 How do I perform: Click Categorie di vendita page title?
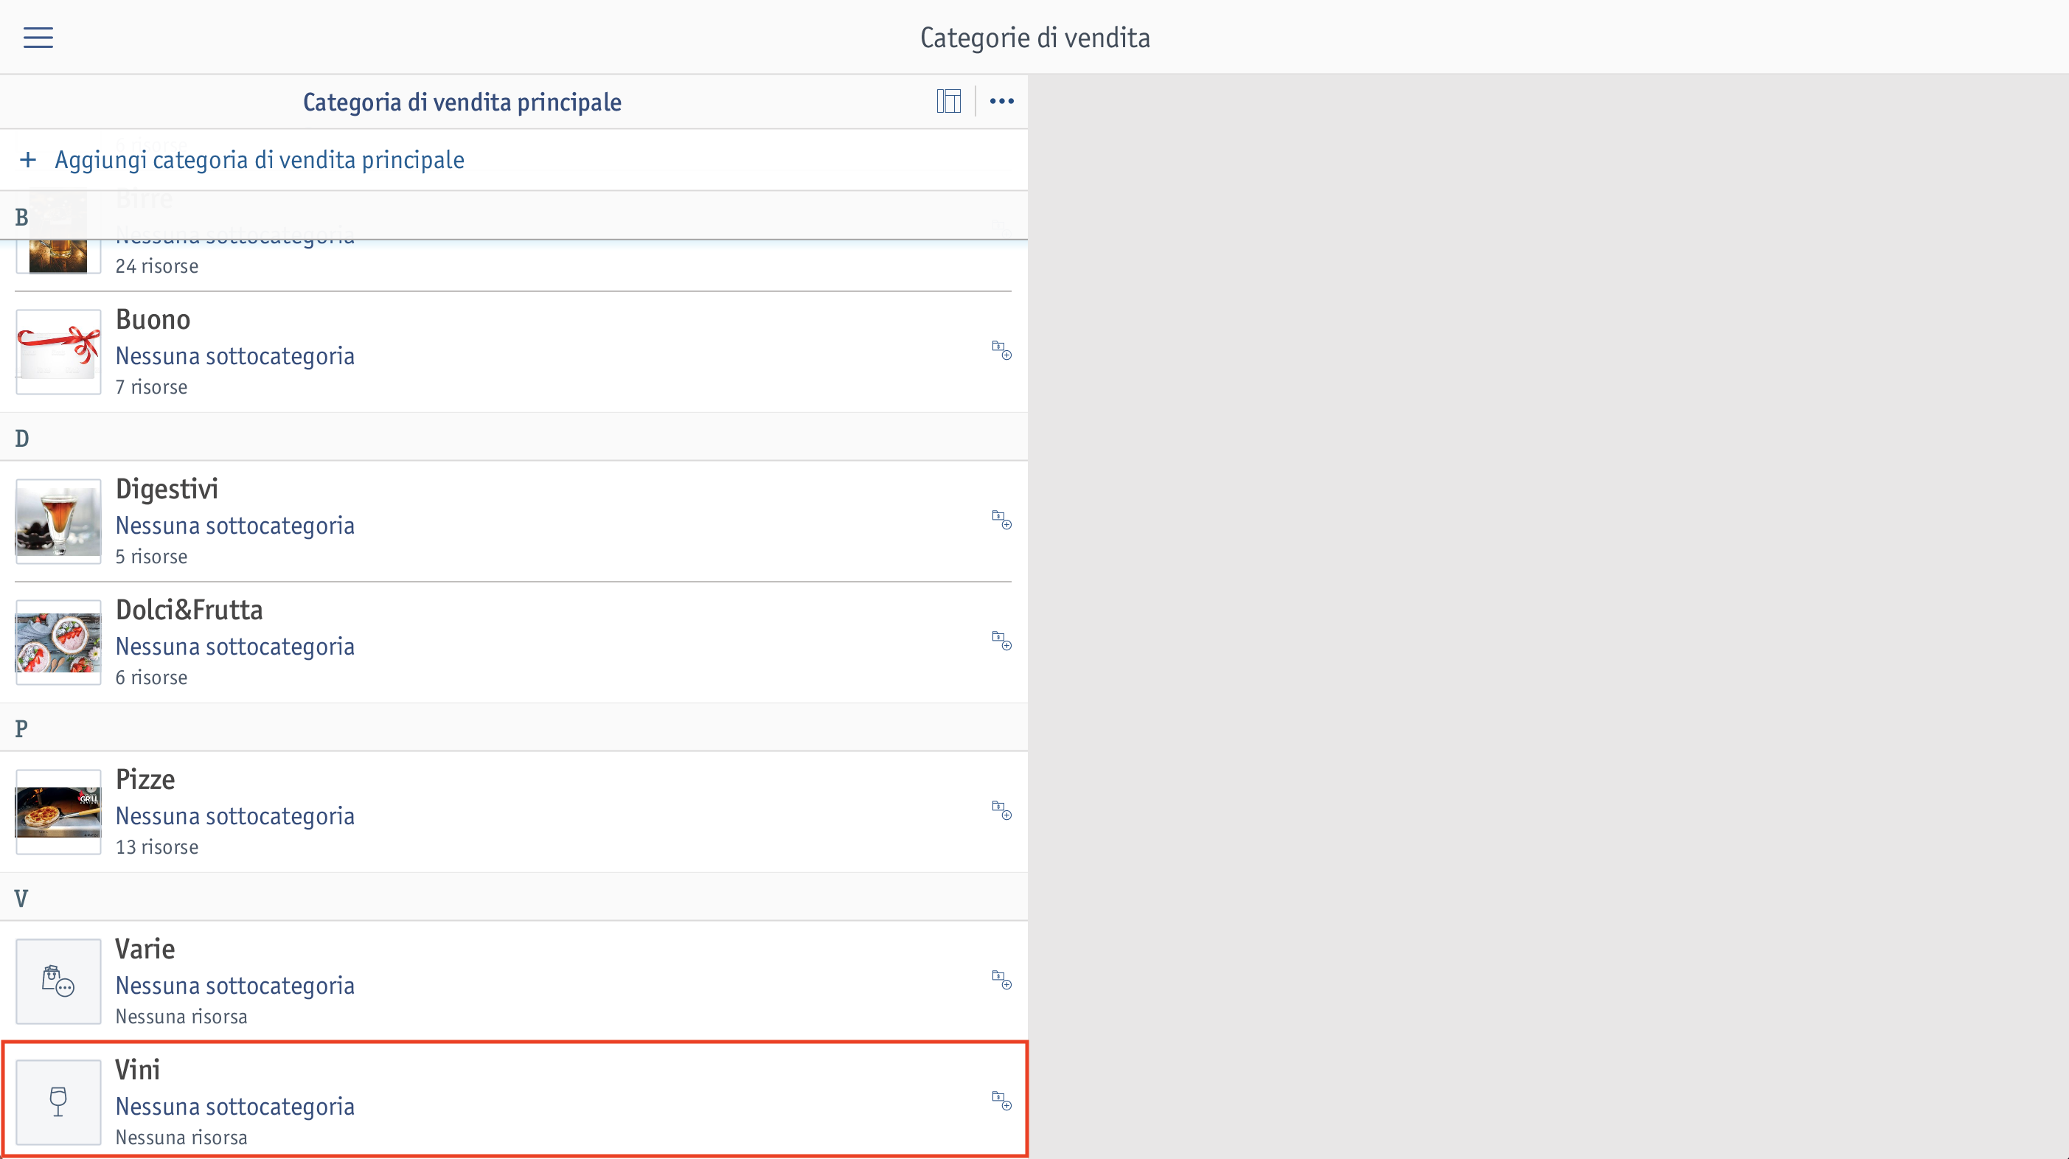[x=1034, y=38]
